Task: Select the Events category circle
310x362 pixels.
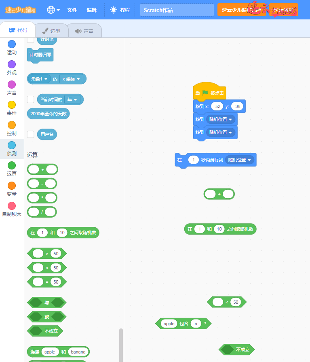Action: tap(12, 105)
